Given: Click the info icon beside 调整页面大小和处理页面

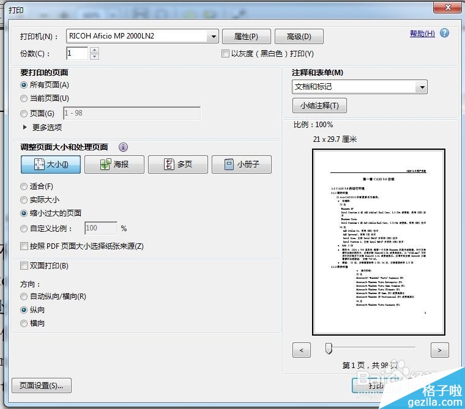Looking at the screenshot, I should tap(124, 147).
